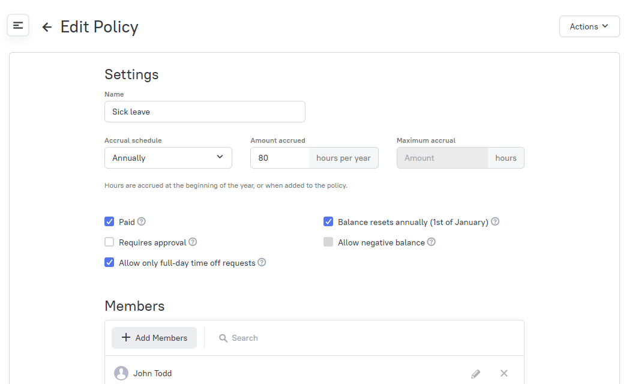Enable the Requires approval checkbox
629x384 pixels.
coord(109,242)
